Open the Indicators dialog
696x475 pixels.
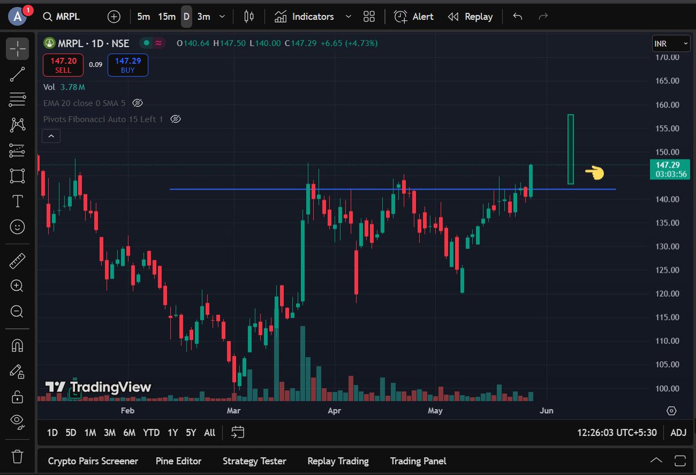(x=304, y=17)
